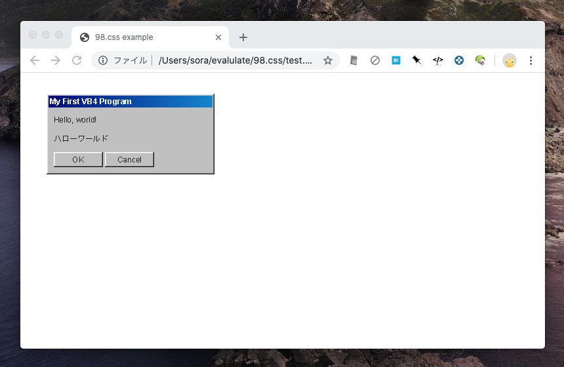Open the blue BI extension icon

click(x=396, y=60)
